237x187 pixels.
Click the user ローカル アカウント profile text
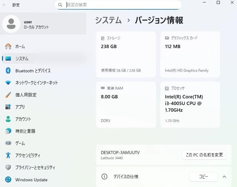[36, 25]
